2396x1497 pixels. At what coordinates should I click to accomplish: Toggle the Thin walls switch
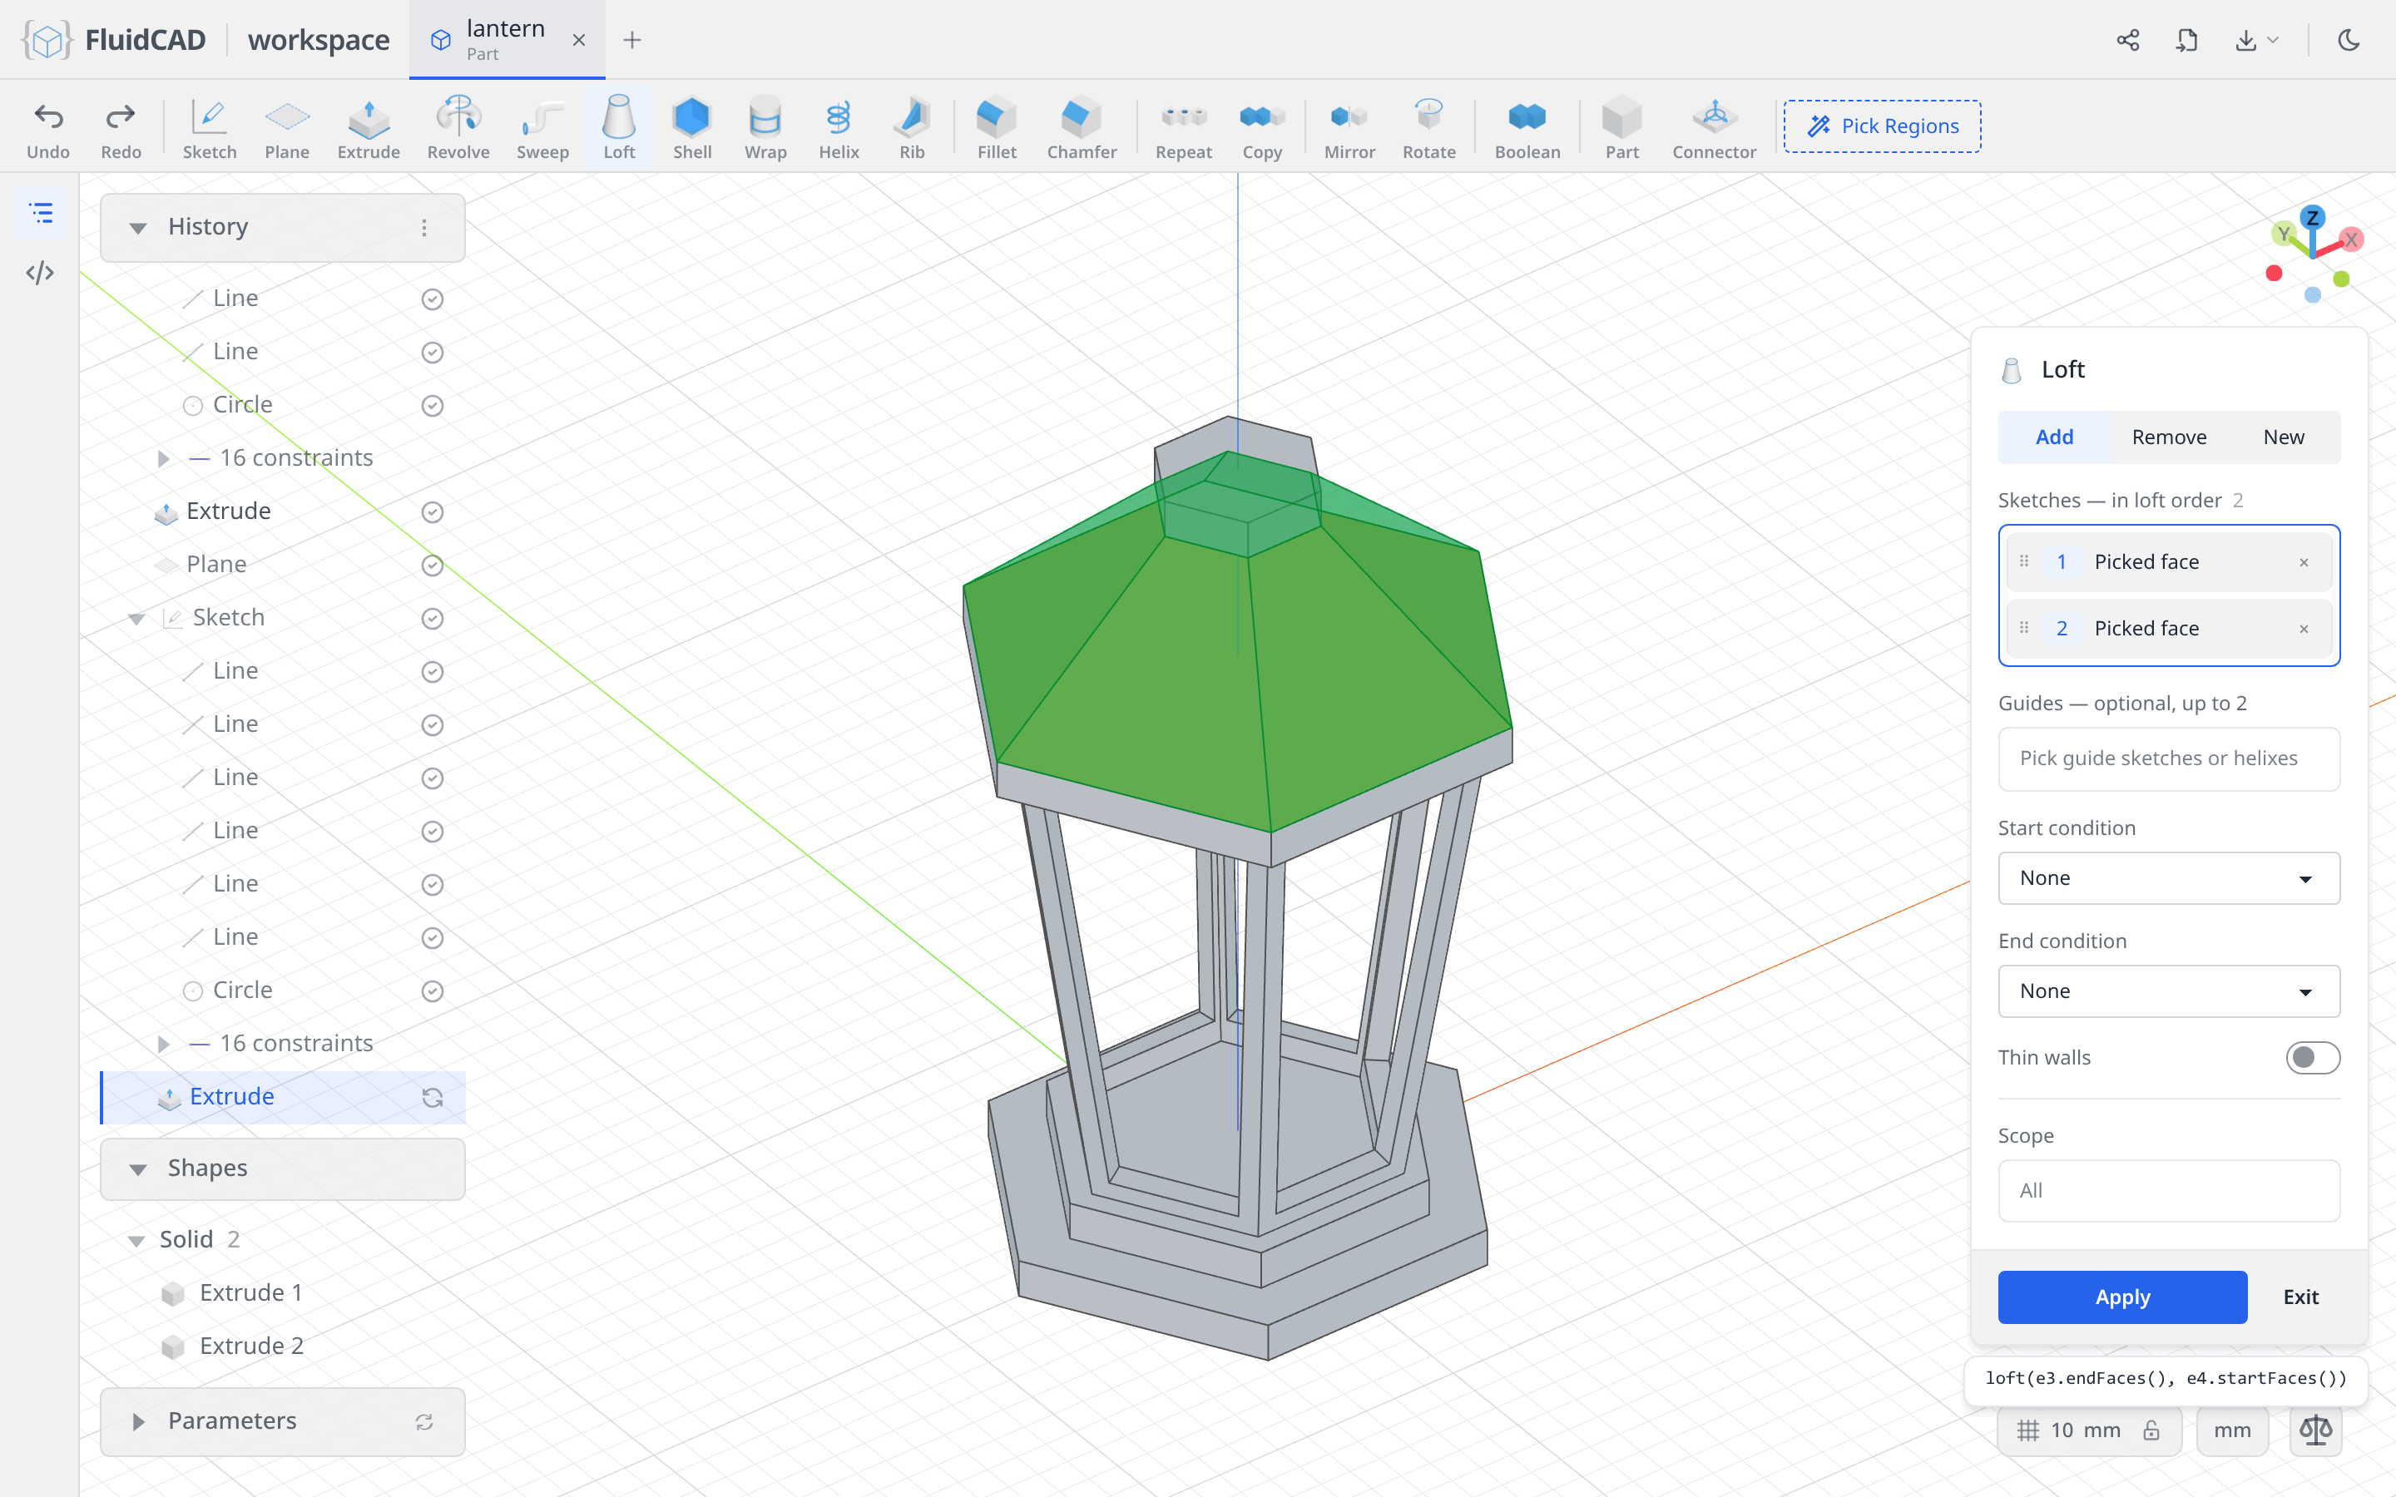coord(2313,1057)
